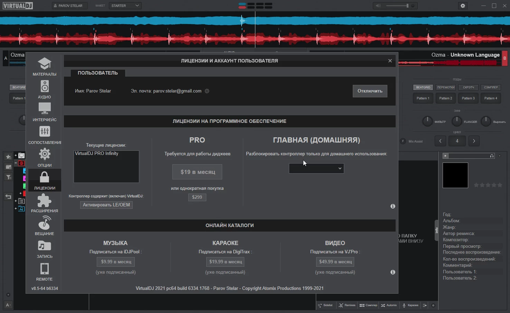The width and height of the screenshot is (510, 313).
Task: Click the gear icon next to email
Action: 207,91
